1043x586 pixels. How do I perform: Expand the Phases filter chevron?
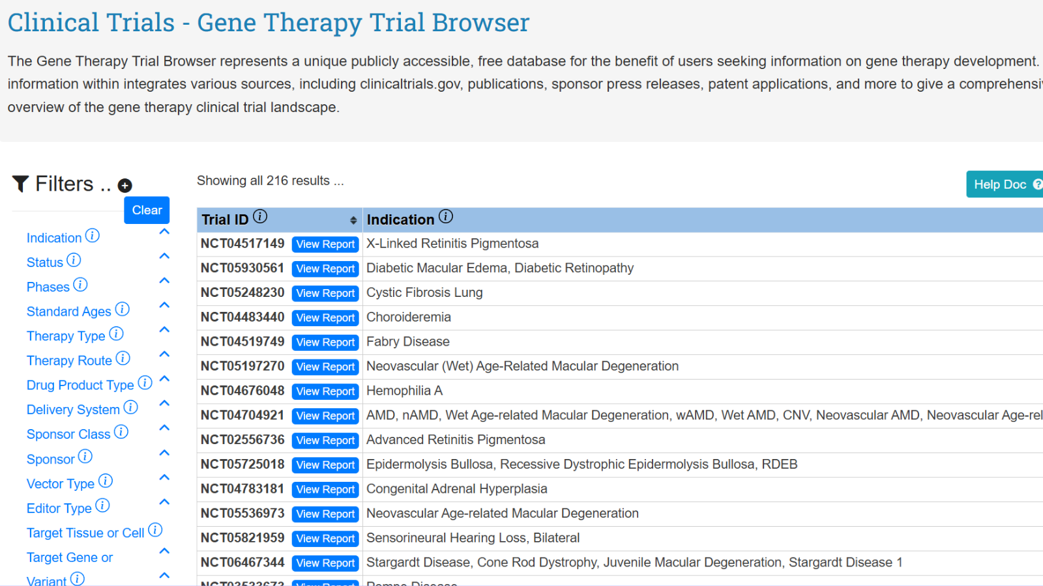tap(164, 281)
